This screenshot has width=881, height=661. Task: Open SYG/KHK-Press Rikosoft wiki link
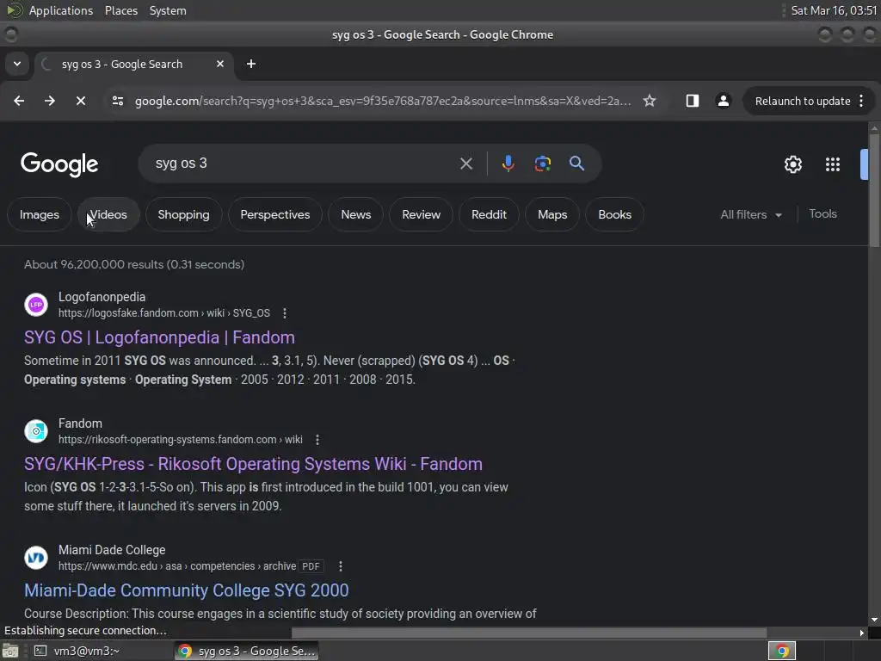pos(254,464)
